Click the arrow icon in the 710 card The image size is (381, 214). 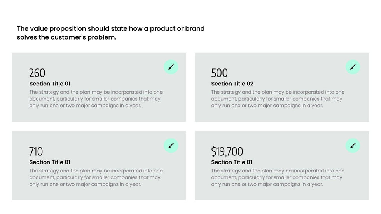pos(171,146)
